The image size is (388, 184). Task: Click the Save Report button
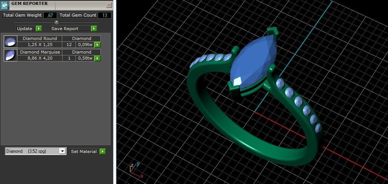(x=70, y=29)
